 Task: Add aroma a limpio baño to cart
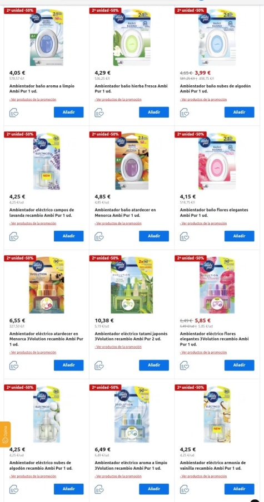click(x=68, y=112)
